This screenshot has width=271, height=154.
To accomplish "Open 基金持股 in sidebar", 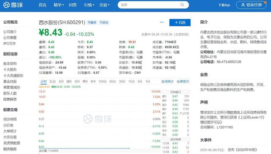I will 10,81.
